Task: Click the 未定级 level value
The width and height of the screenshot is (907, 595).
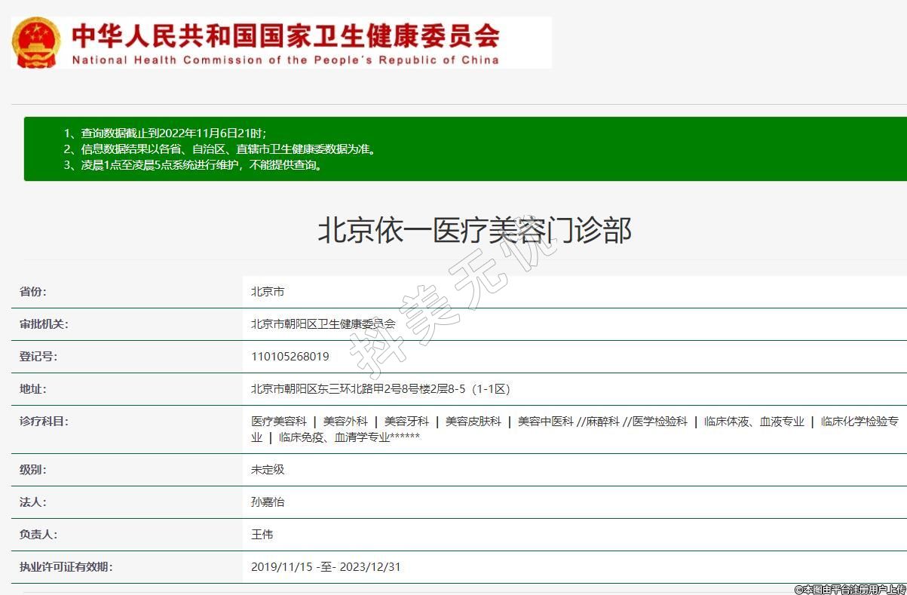Action: point(268,470)
